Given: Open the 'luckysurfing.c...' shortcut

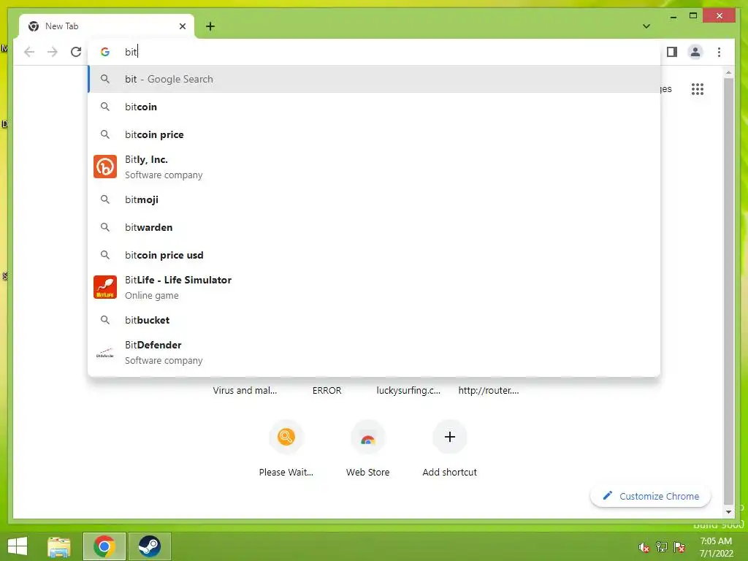Looking at the screenshot, I should 408,390.
